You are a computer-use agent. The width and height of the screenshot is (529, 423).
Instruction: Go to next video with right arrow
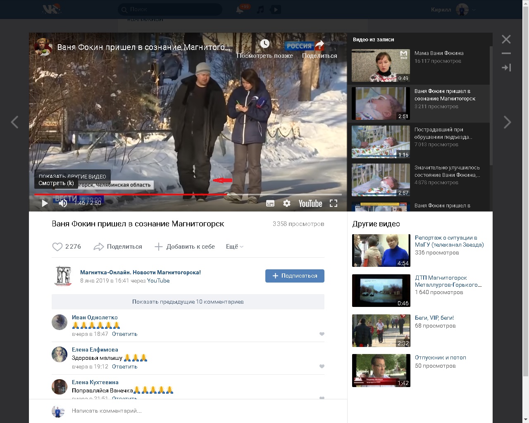click(507, 122)
